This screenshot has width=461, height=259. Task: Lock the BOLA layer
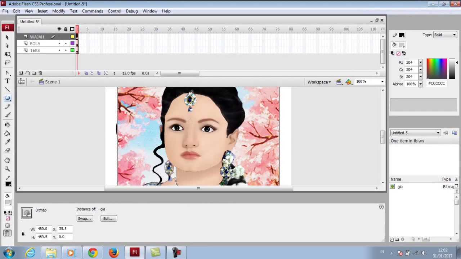point(66,44)
